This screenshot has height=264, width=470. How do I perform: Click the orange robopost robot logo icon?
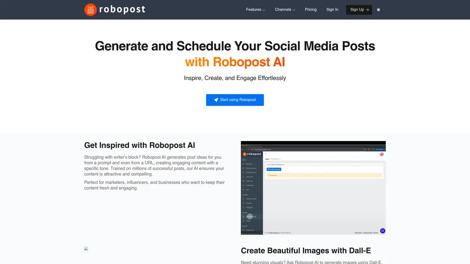click(x=90, y=10)
